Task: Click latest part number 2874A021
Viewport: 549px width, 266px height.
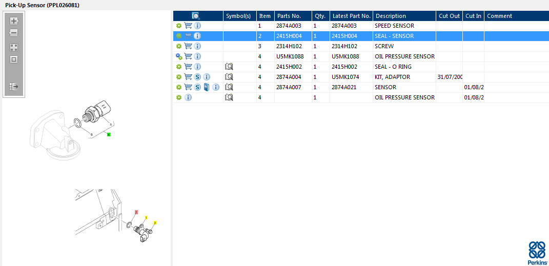Action: [x=344, y=87]
